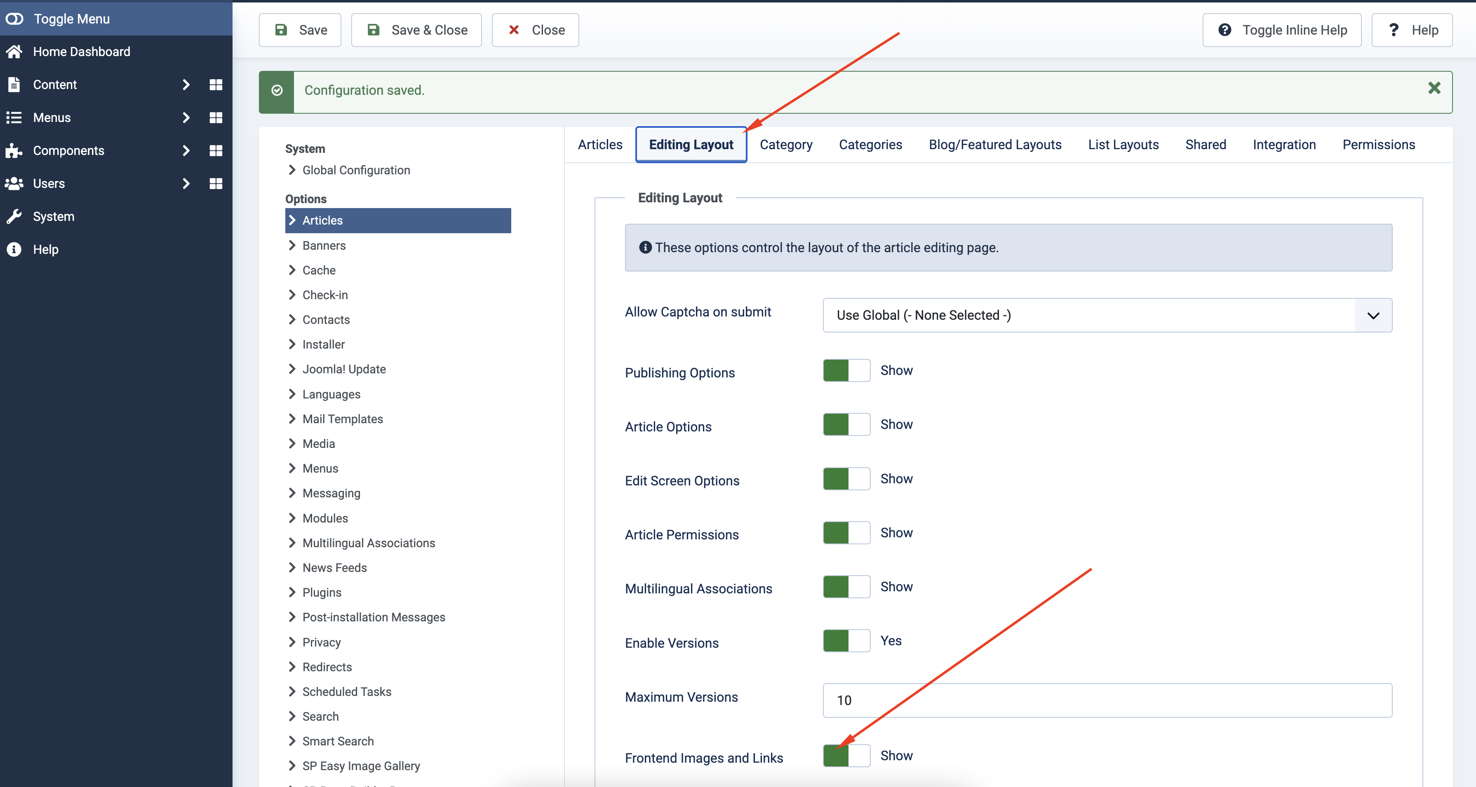Open the Users dashboard grid icon
The height and width of the screenshot is (787, 1476).
coord(216,183)
